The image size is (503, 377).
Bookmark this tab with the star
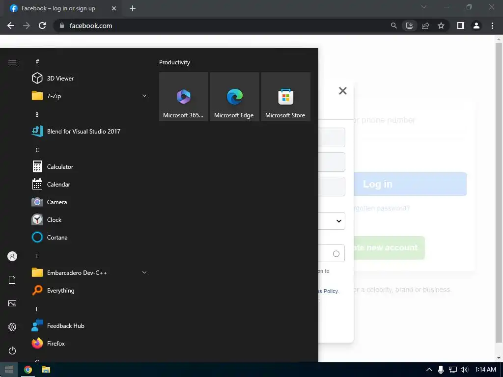tap(441, 26)
